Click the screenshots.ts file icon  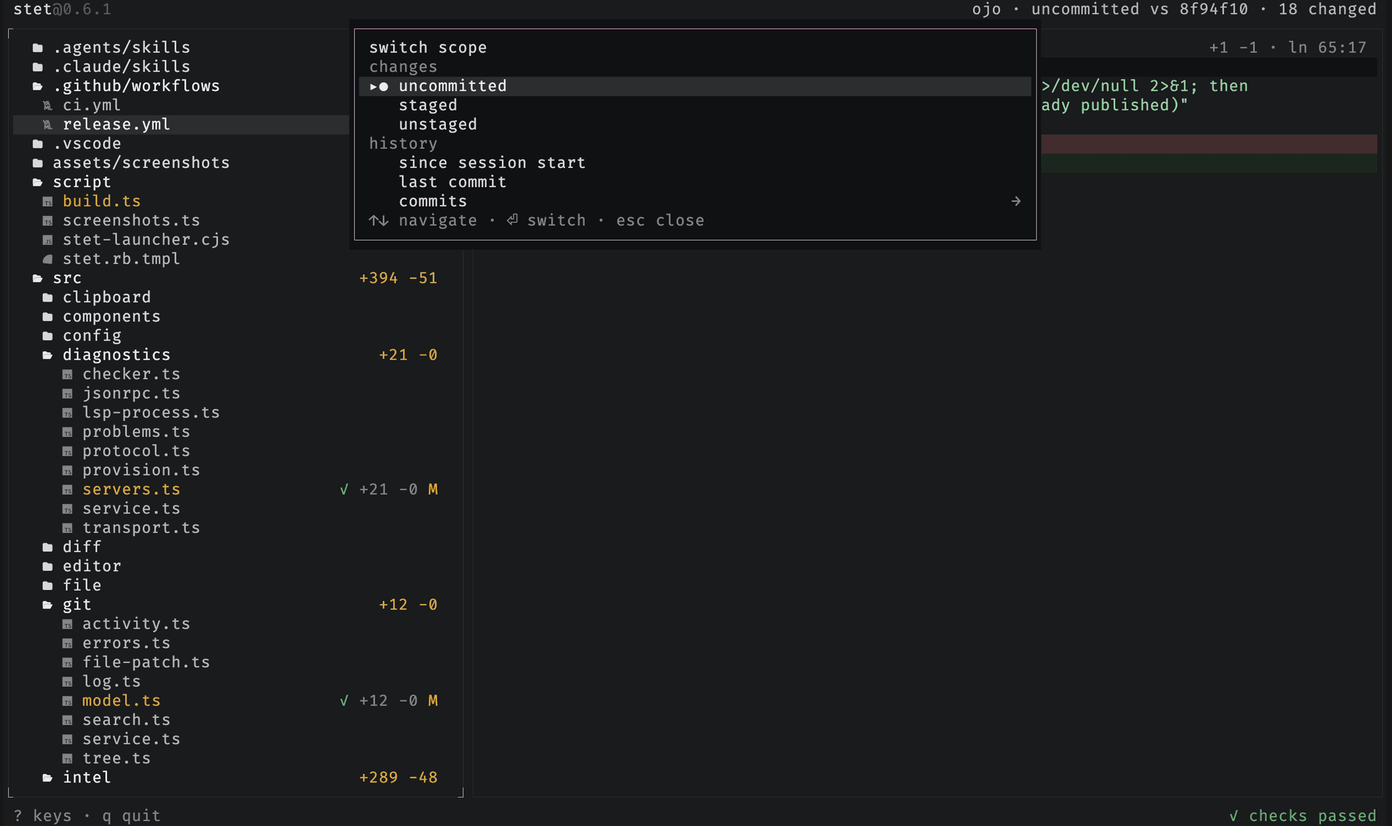[x=48, y=221]
